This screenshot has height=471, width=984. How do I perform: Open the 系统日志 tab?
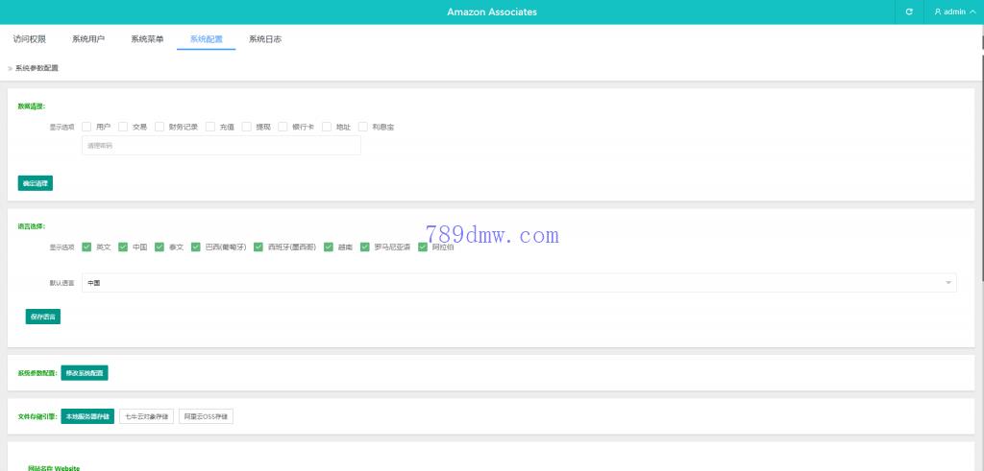pos(264,39)
